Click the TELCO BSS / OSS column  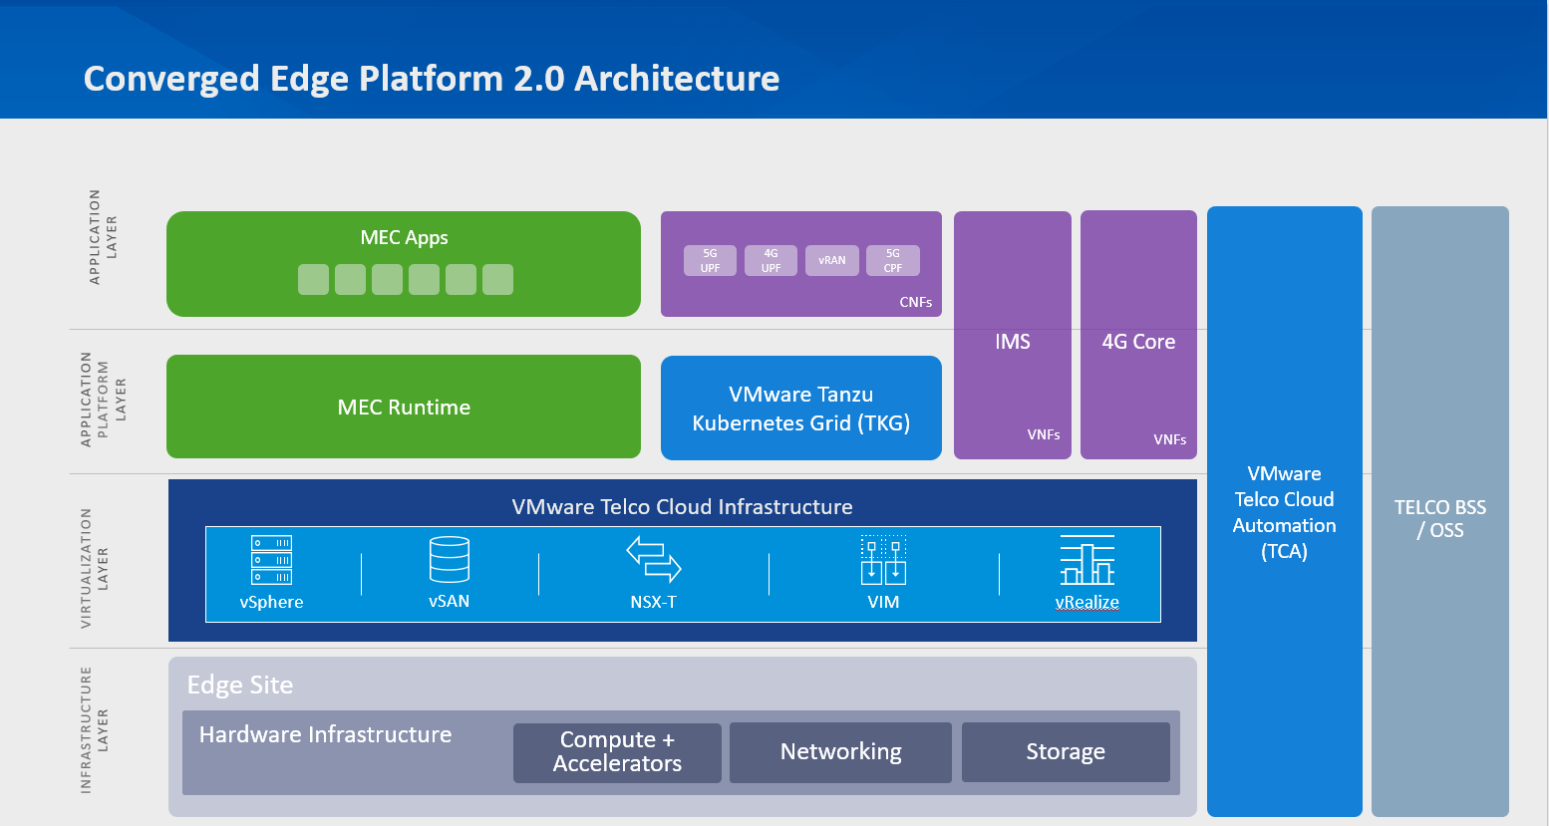coord(1440,511)
